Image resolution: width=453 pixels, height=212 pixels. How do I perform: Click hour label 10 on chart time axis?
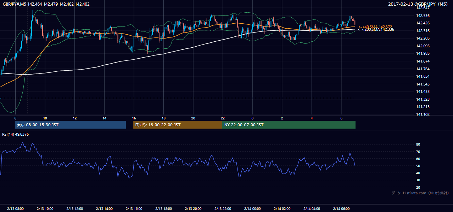click(45, 118)
